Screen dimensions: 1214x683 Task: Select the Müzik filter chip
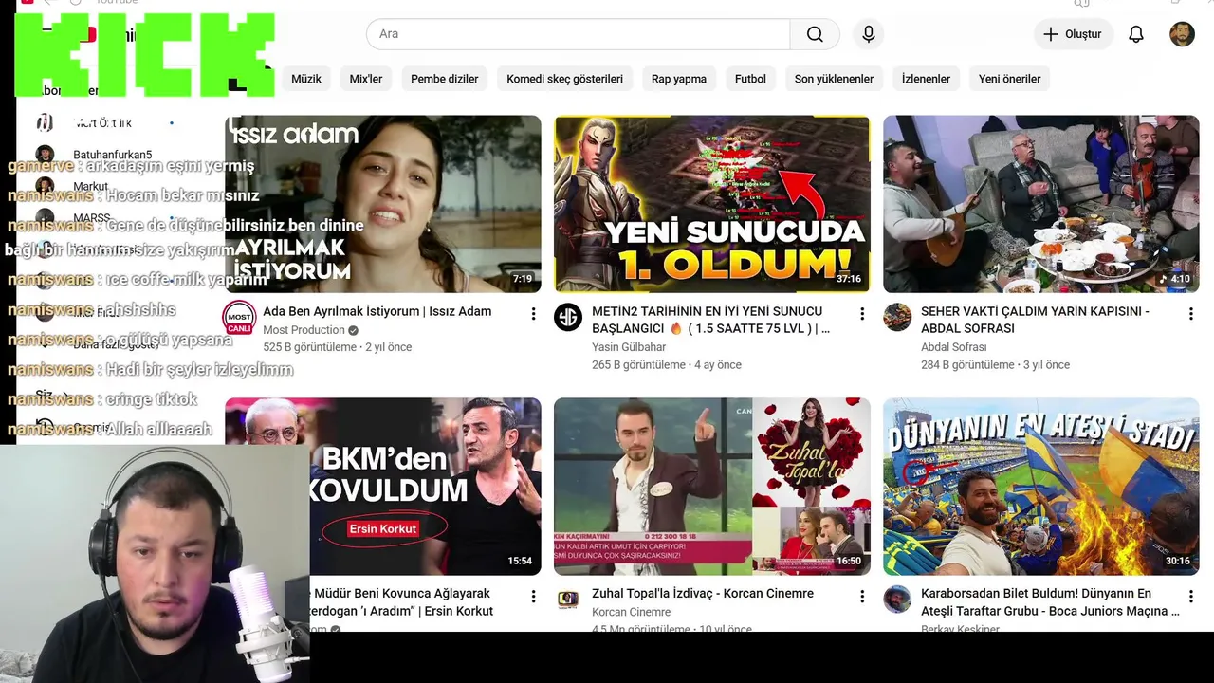click(x=306, y=79)
